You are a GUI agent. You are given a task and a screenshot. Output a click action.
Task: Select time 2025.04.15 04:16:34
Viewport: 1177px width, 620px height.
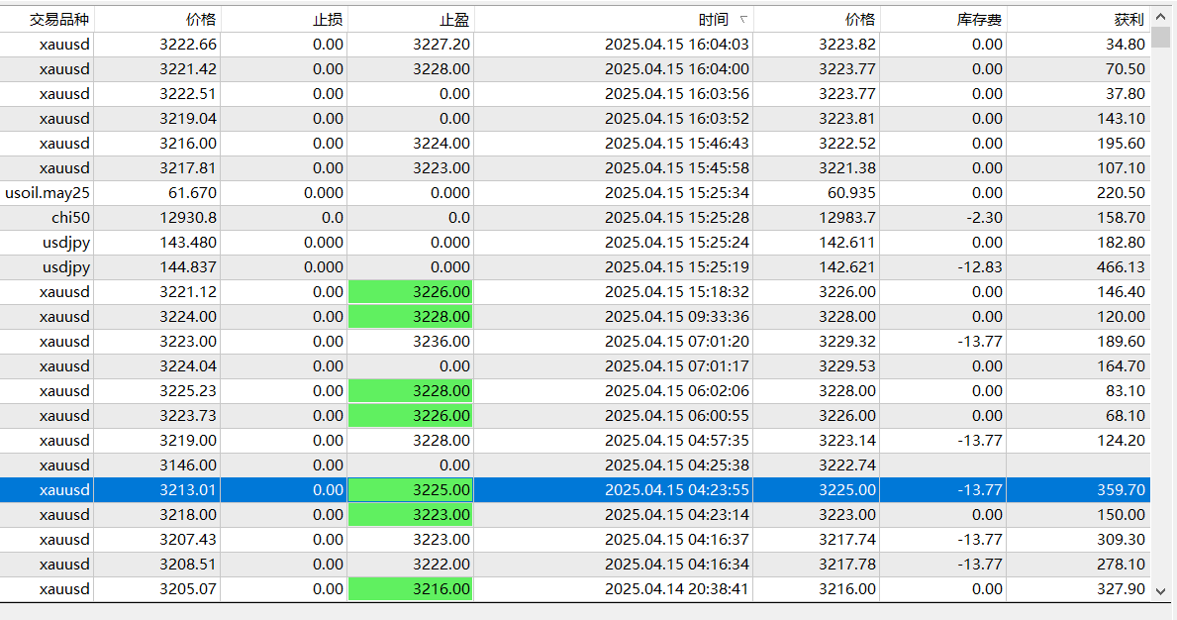676,565
